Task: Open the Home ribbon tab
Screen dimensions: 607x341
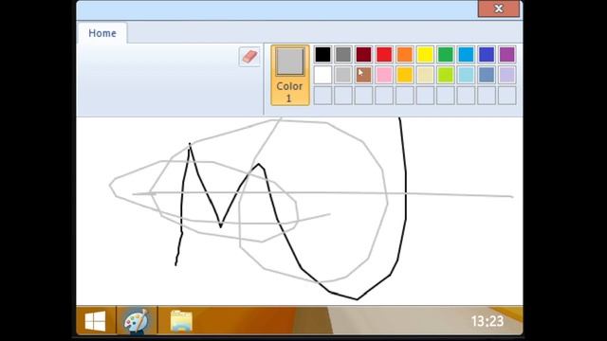Action: click(102, 33)
